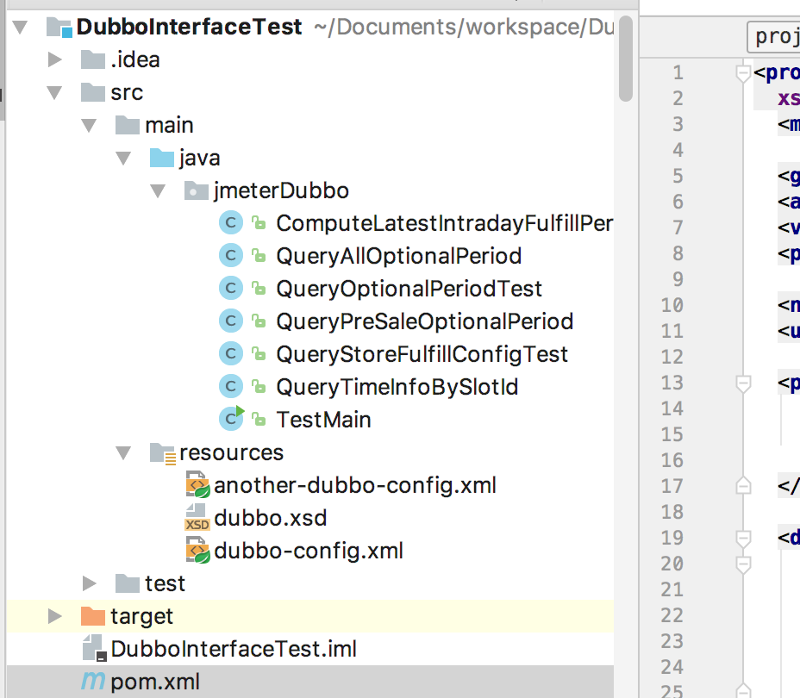Click the blue java sources folder icon
800x698 pixels.
[x=162, y=158]
